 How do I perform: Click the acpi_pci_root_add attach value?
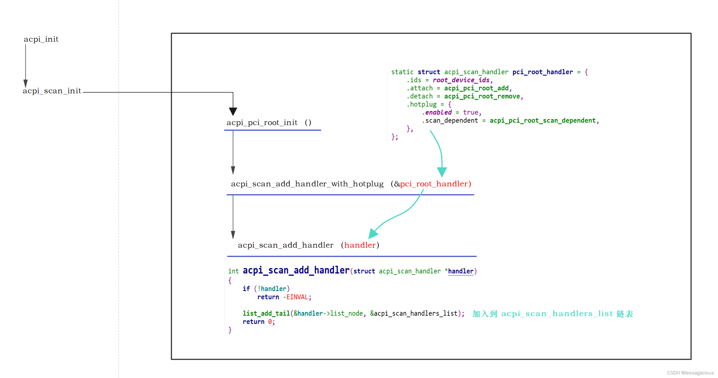[476, 88]
